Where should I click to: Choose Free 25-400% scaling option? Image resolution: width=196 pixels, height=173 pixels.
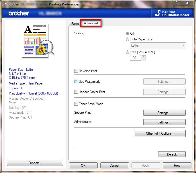128,52
